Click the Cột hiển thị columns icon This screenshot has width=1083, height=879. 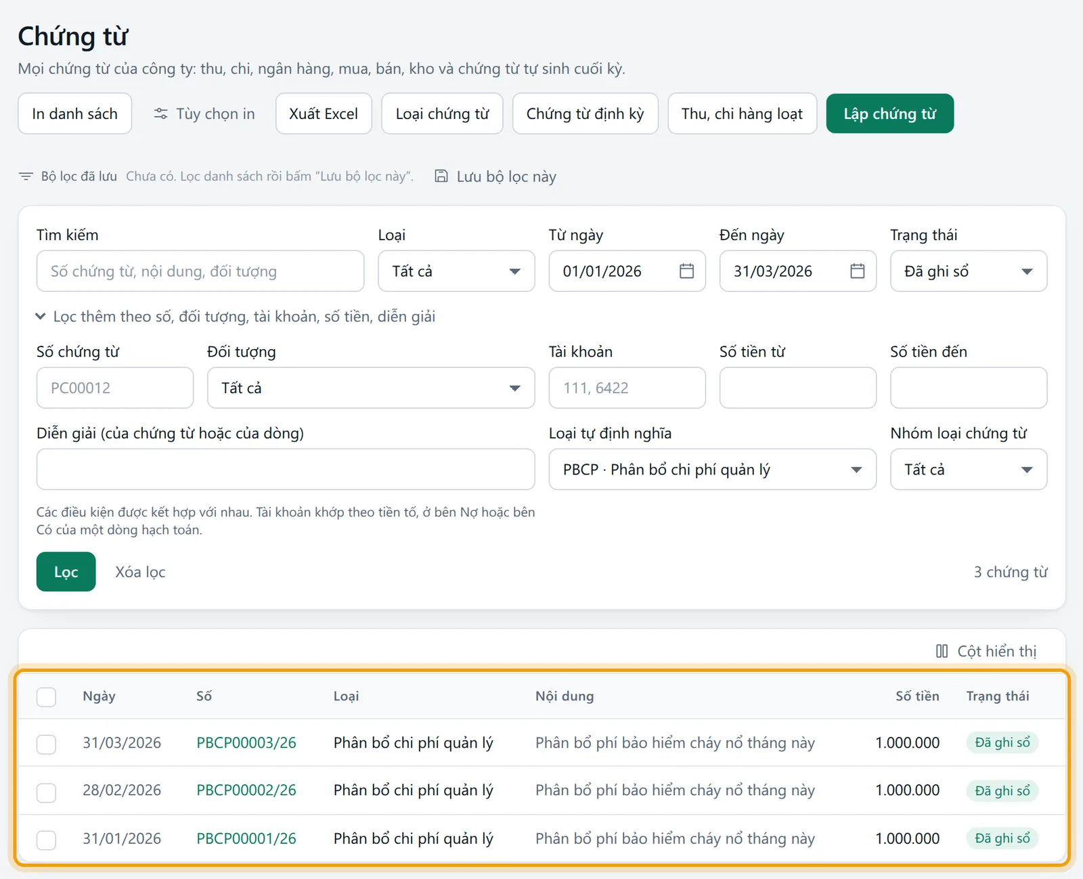click(942, 651)
